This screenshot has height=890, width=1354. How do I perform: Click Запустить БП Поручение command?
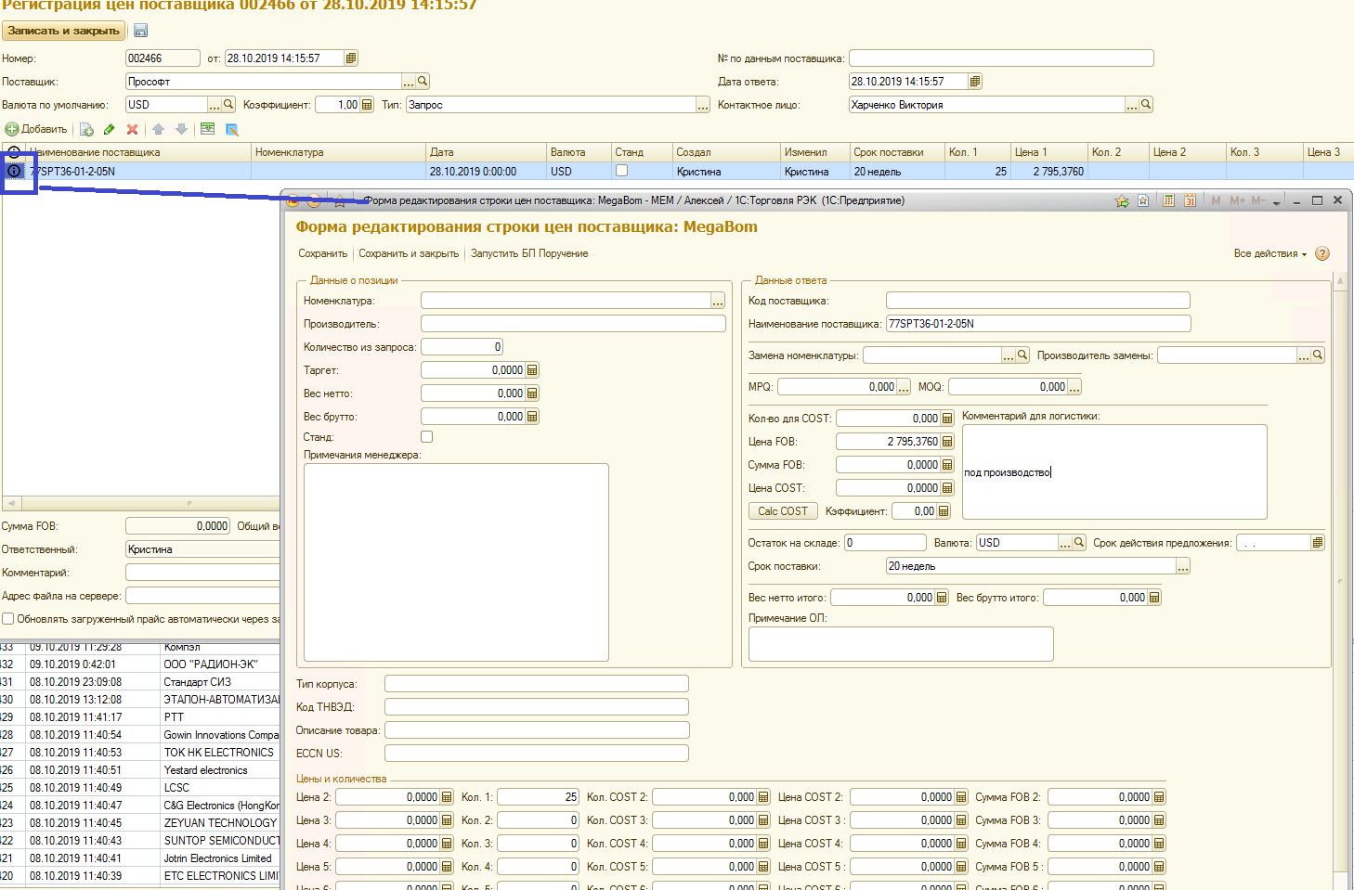click(x=529, y=253)
